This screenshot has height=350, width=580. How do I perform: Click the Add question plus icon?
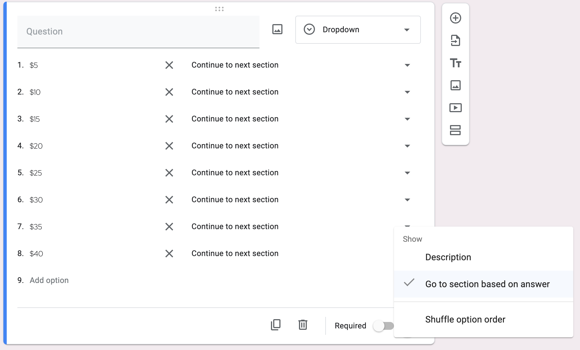point(455,18)
